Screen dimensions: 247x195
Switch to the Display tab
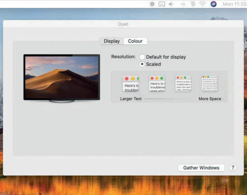coord(112,41)
